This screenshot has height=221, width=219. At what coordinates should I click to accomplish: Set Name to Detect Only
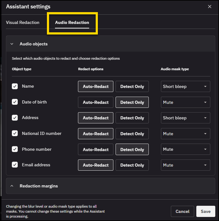tap(132, 86)
